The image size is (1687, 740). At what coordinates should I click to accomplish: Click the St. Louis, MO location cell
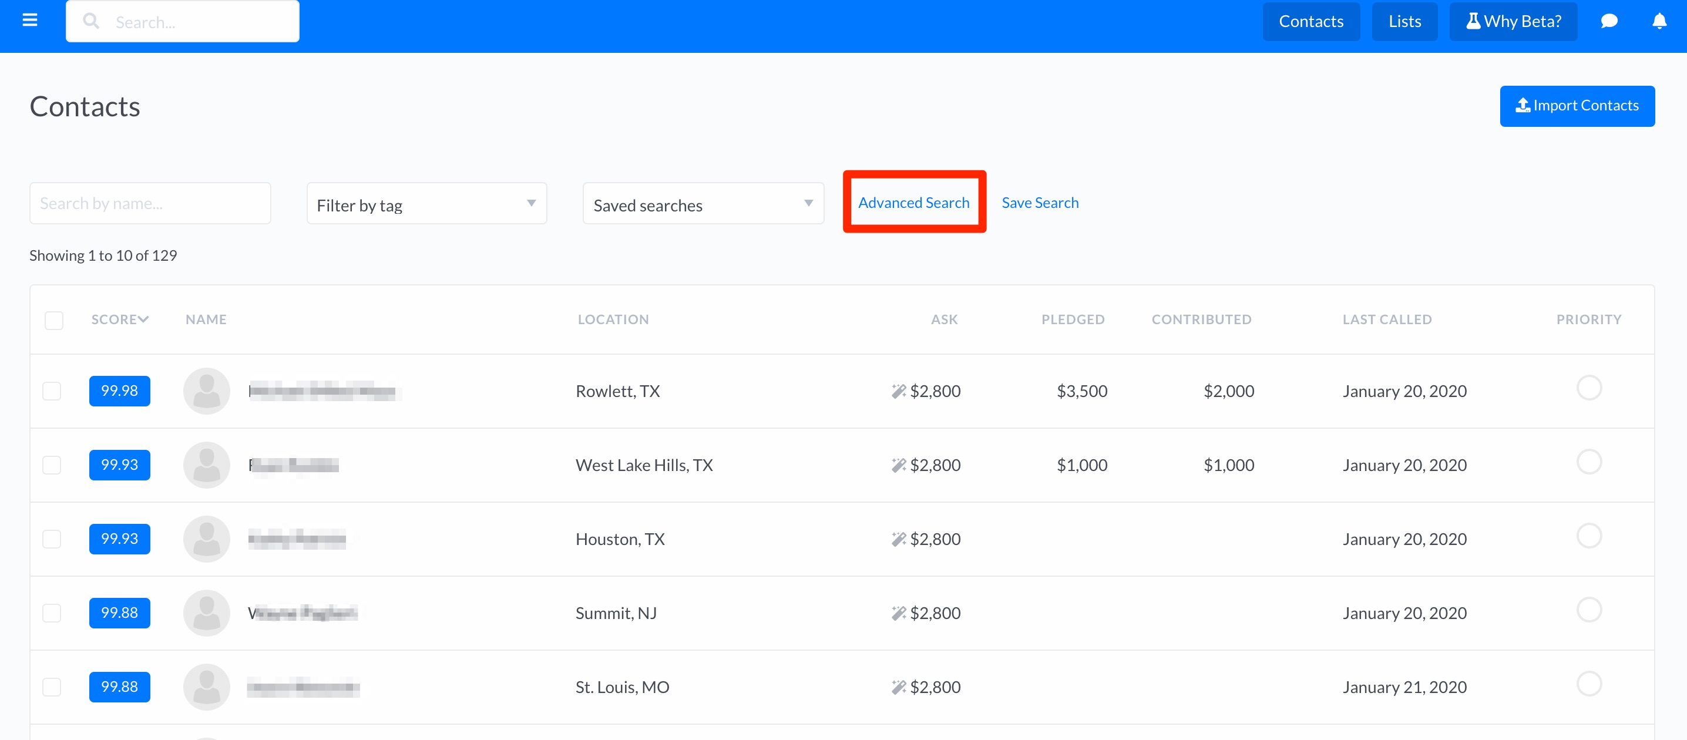coord(622,688)
